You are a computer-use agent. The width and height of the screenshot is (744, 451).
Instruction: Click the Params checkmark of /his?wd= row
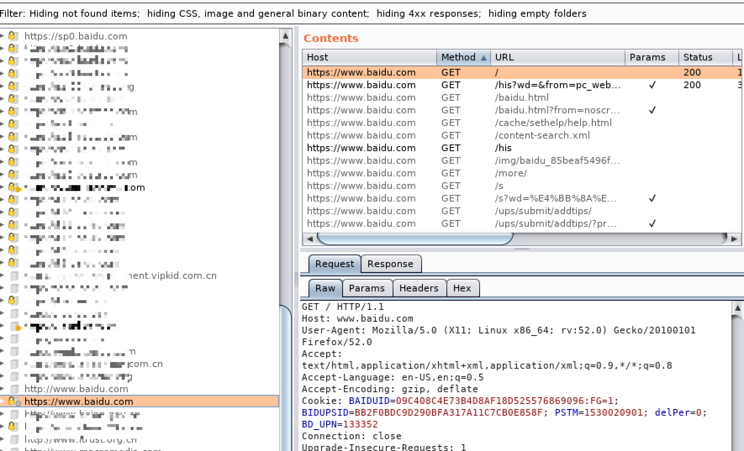[652, 85]
